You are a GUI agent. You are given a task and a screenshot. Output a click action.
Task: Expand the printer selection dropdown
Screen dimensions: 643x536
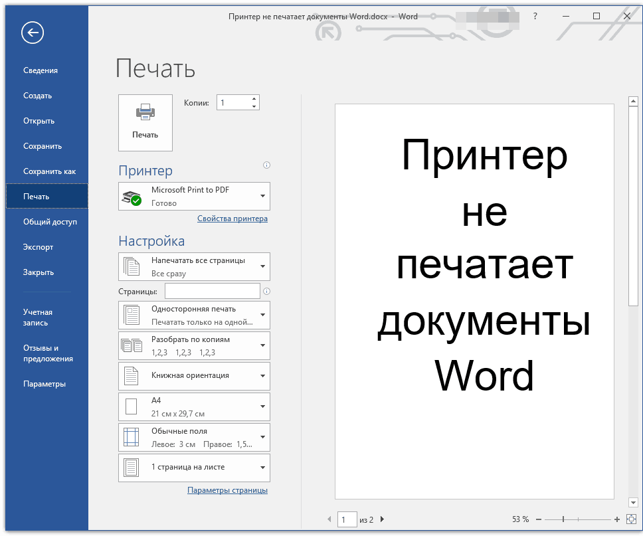click(x=263, y=196)
